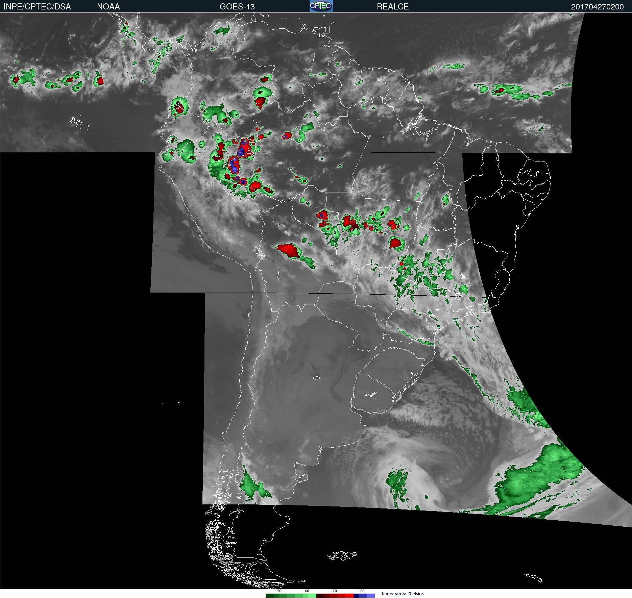Viewport: 632px width, 598px height.
Task: Click the CPTEC logo in header
Action: (321, 6)
